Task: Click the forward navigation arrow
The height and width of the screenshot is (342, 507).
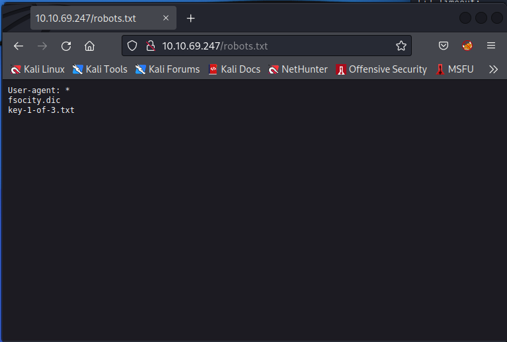Action: 42,46
